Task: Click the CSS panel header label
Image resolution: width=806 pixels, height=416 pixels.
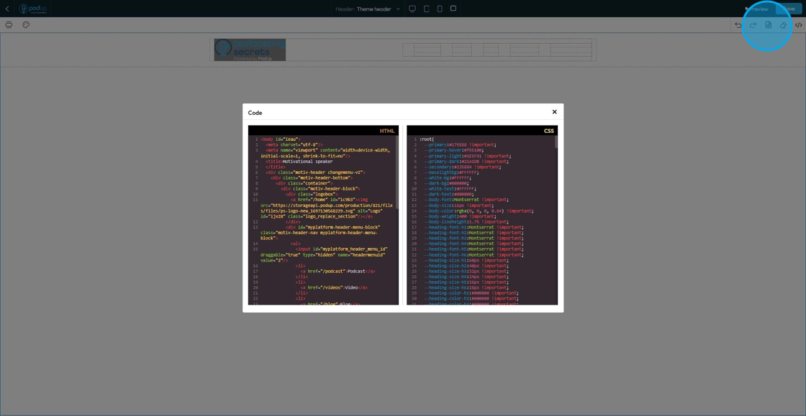Action: 548,131
